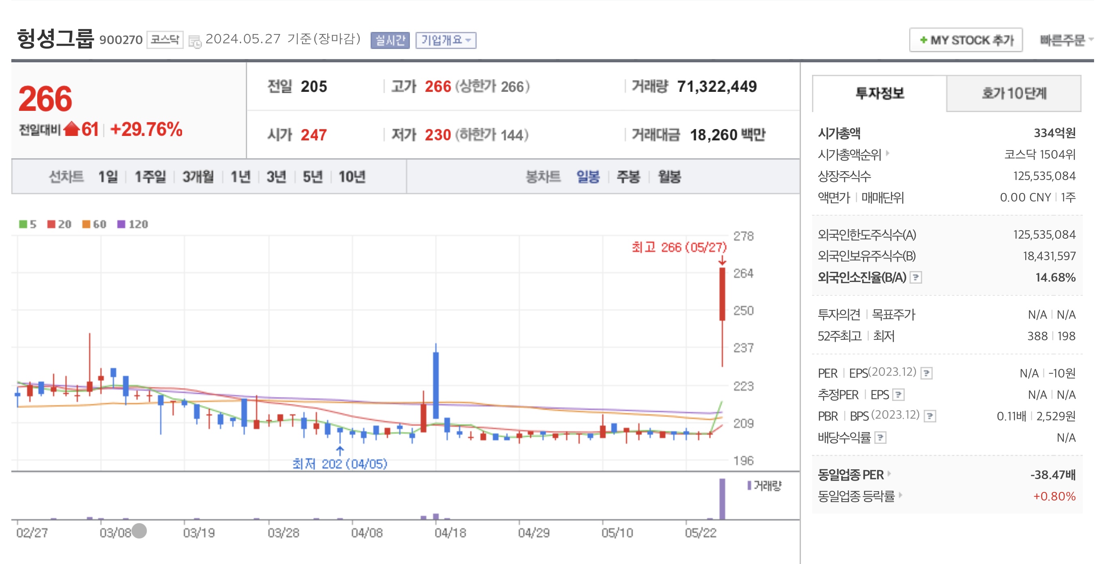Click the MY STOCK 추가 button

[x=966, y=40]
